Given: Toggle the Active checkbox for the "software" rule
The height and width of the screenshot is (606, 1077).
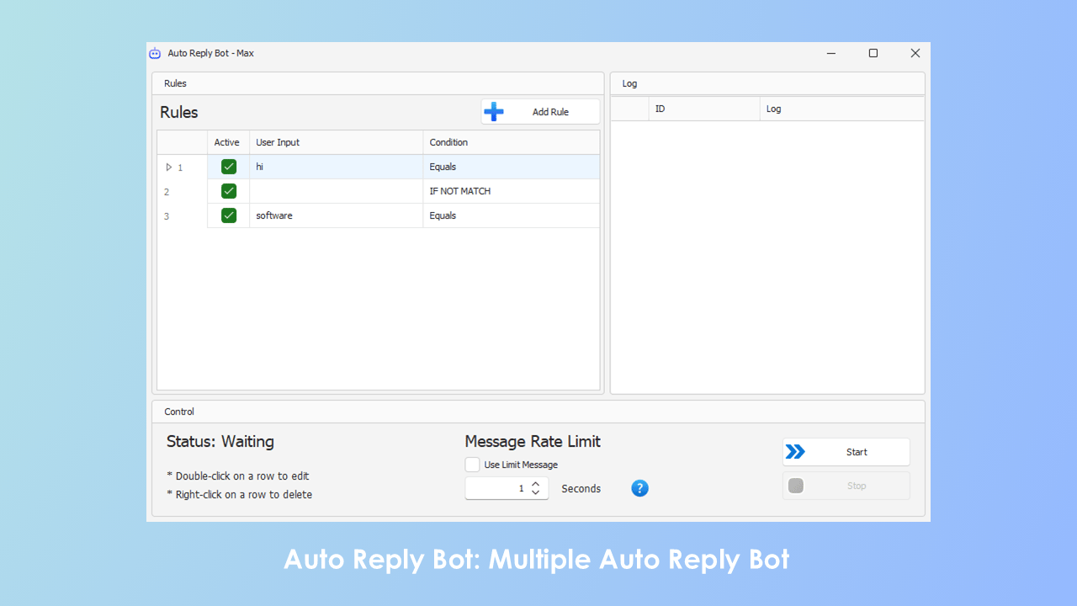Looking at the screenshot, I should pyautogui.click(x=228, y=215).
